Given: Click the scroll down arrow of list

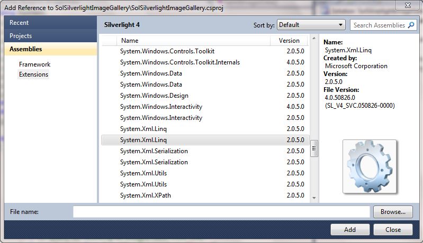Looking at the screenshot, I should coord(314,198).
